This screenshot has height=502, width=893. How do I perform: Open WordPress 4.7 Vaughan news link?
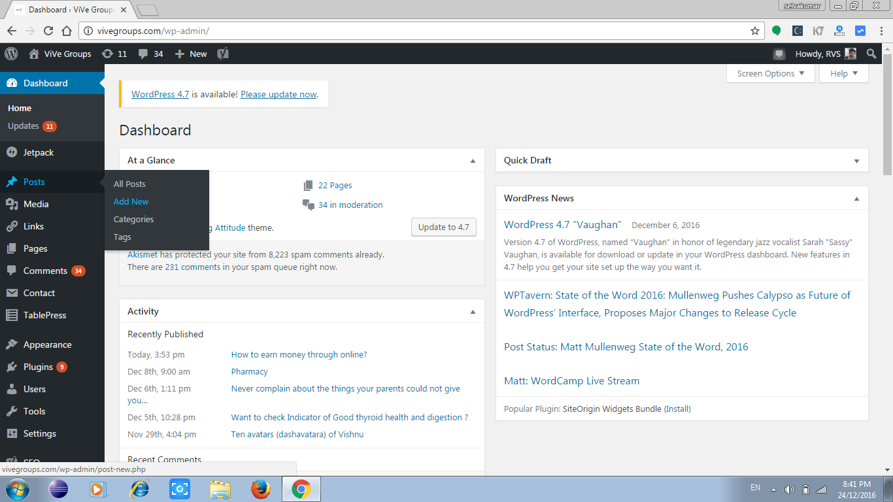562,224
